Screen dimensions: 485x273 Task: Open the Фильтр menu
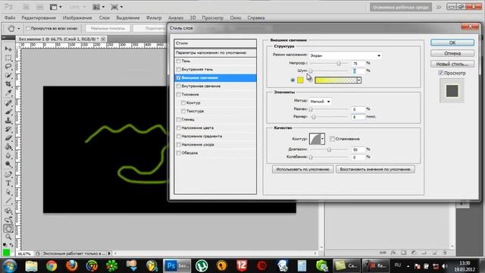pos(154,18)
